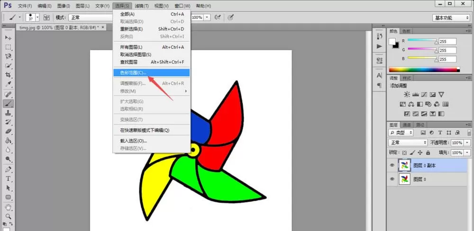This screenshot has width=474, height=231.
Task: Switch to the 通道 tab
Action: 407,125
